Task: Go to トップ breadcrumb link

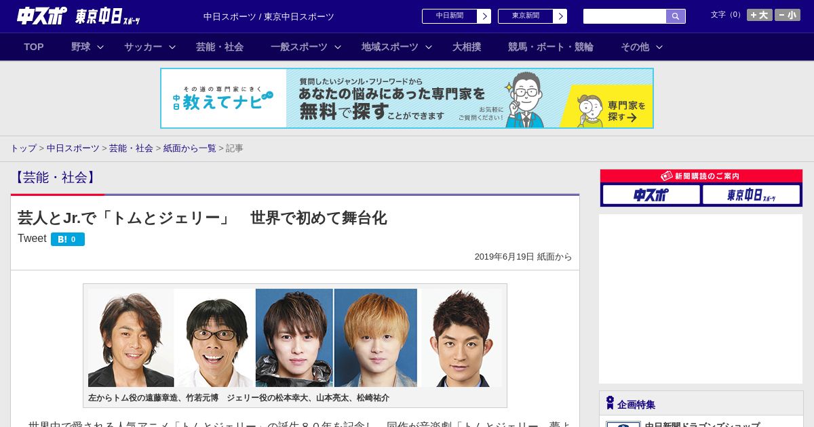Action: [23, 148]
